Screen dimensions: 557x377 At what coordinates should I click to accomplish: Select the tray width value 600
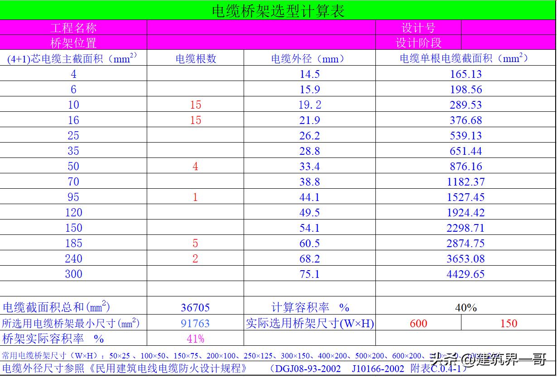[x=418, y=323]
